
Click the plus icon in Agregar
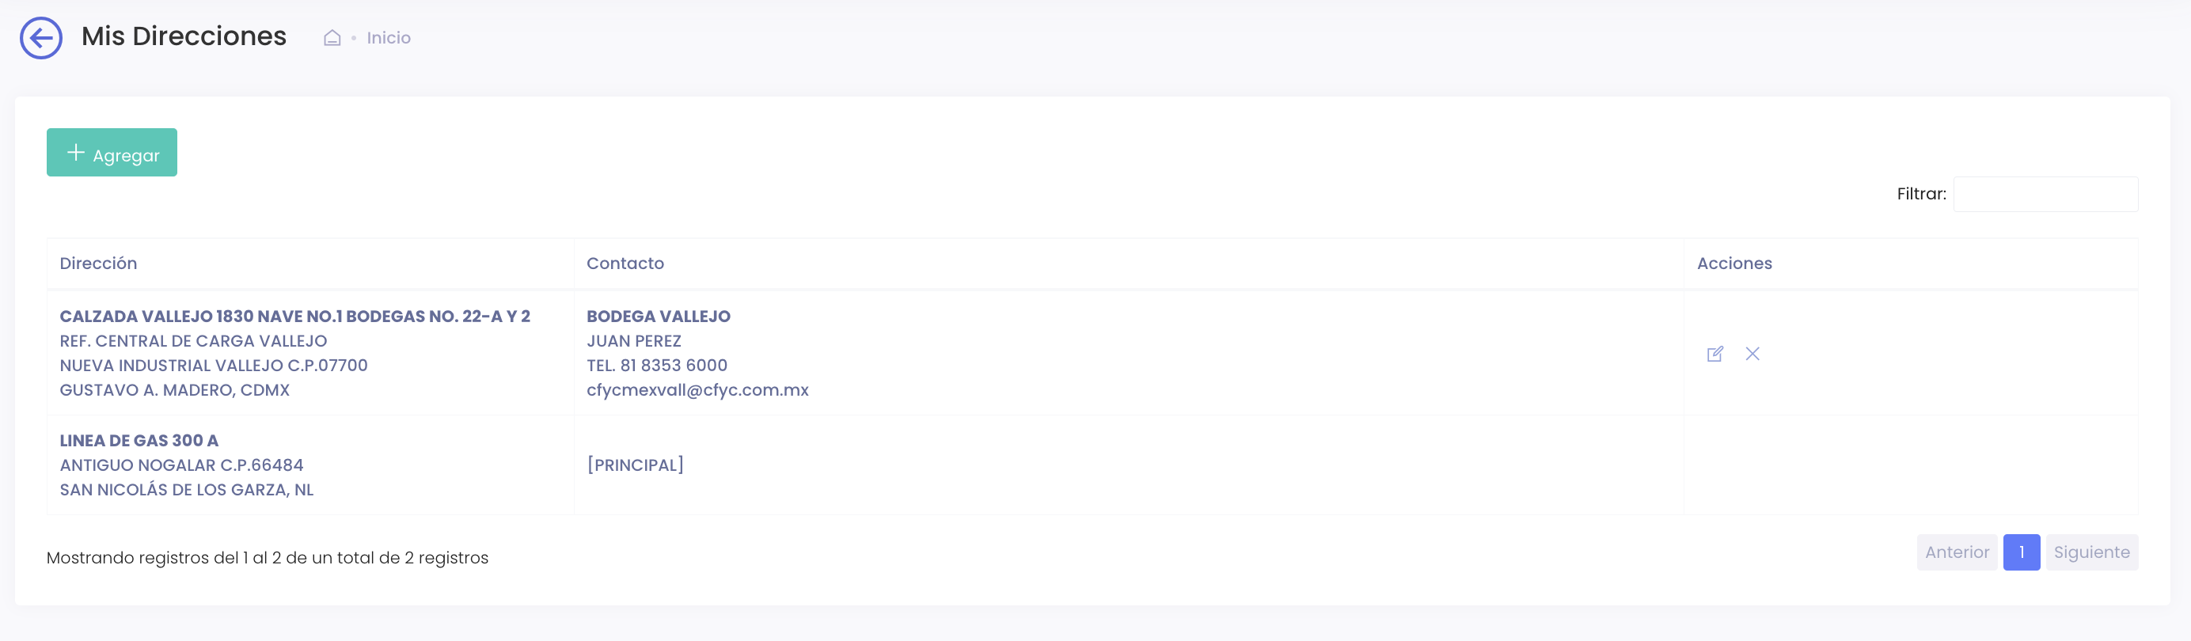pyautogui.click(x=76, y=153)
